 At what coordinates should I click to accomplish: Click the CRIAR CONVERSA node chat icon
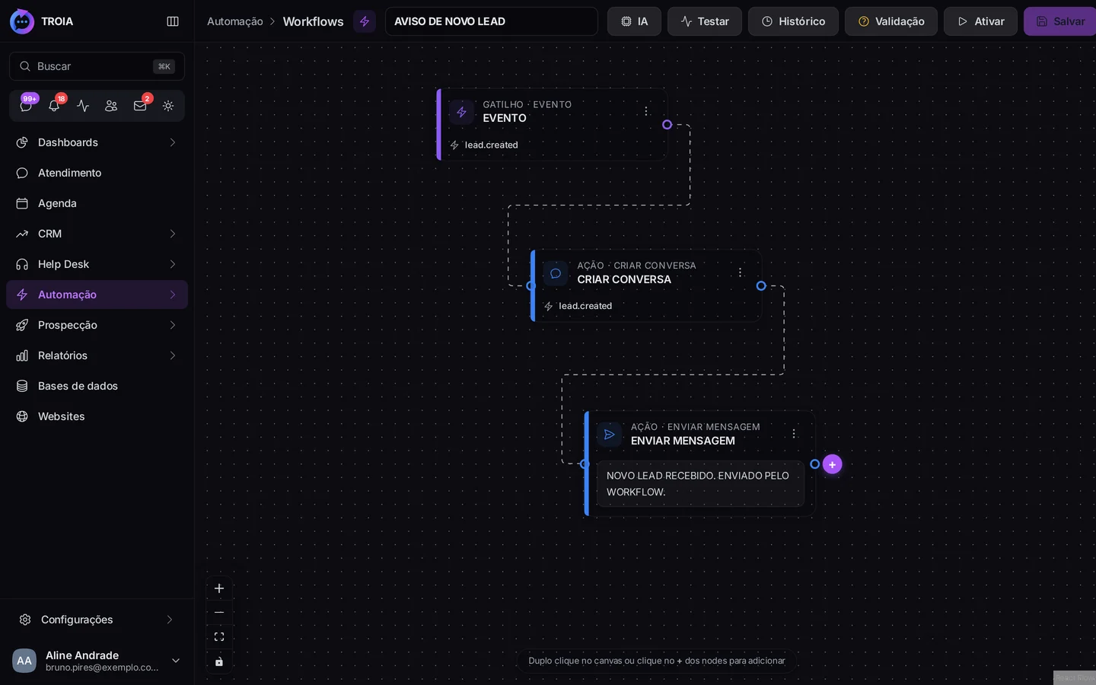(x=556, y=273)
